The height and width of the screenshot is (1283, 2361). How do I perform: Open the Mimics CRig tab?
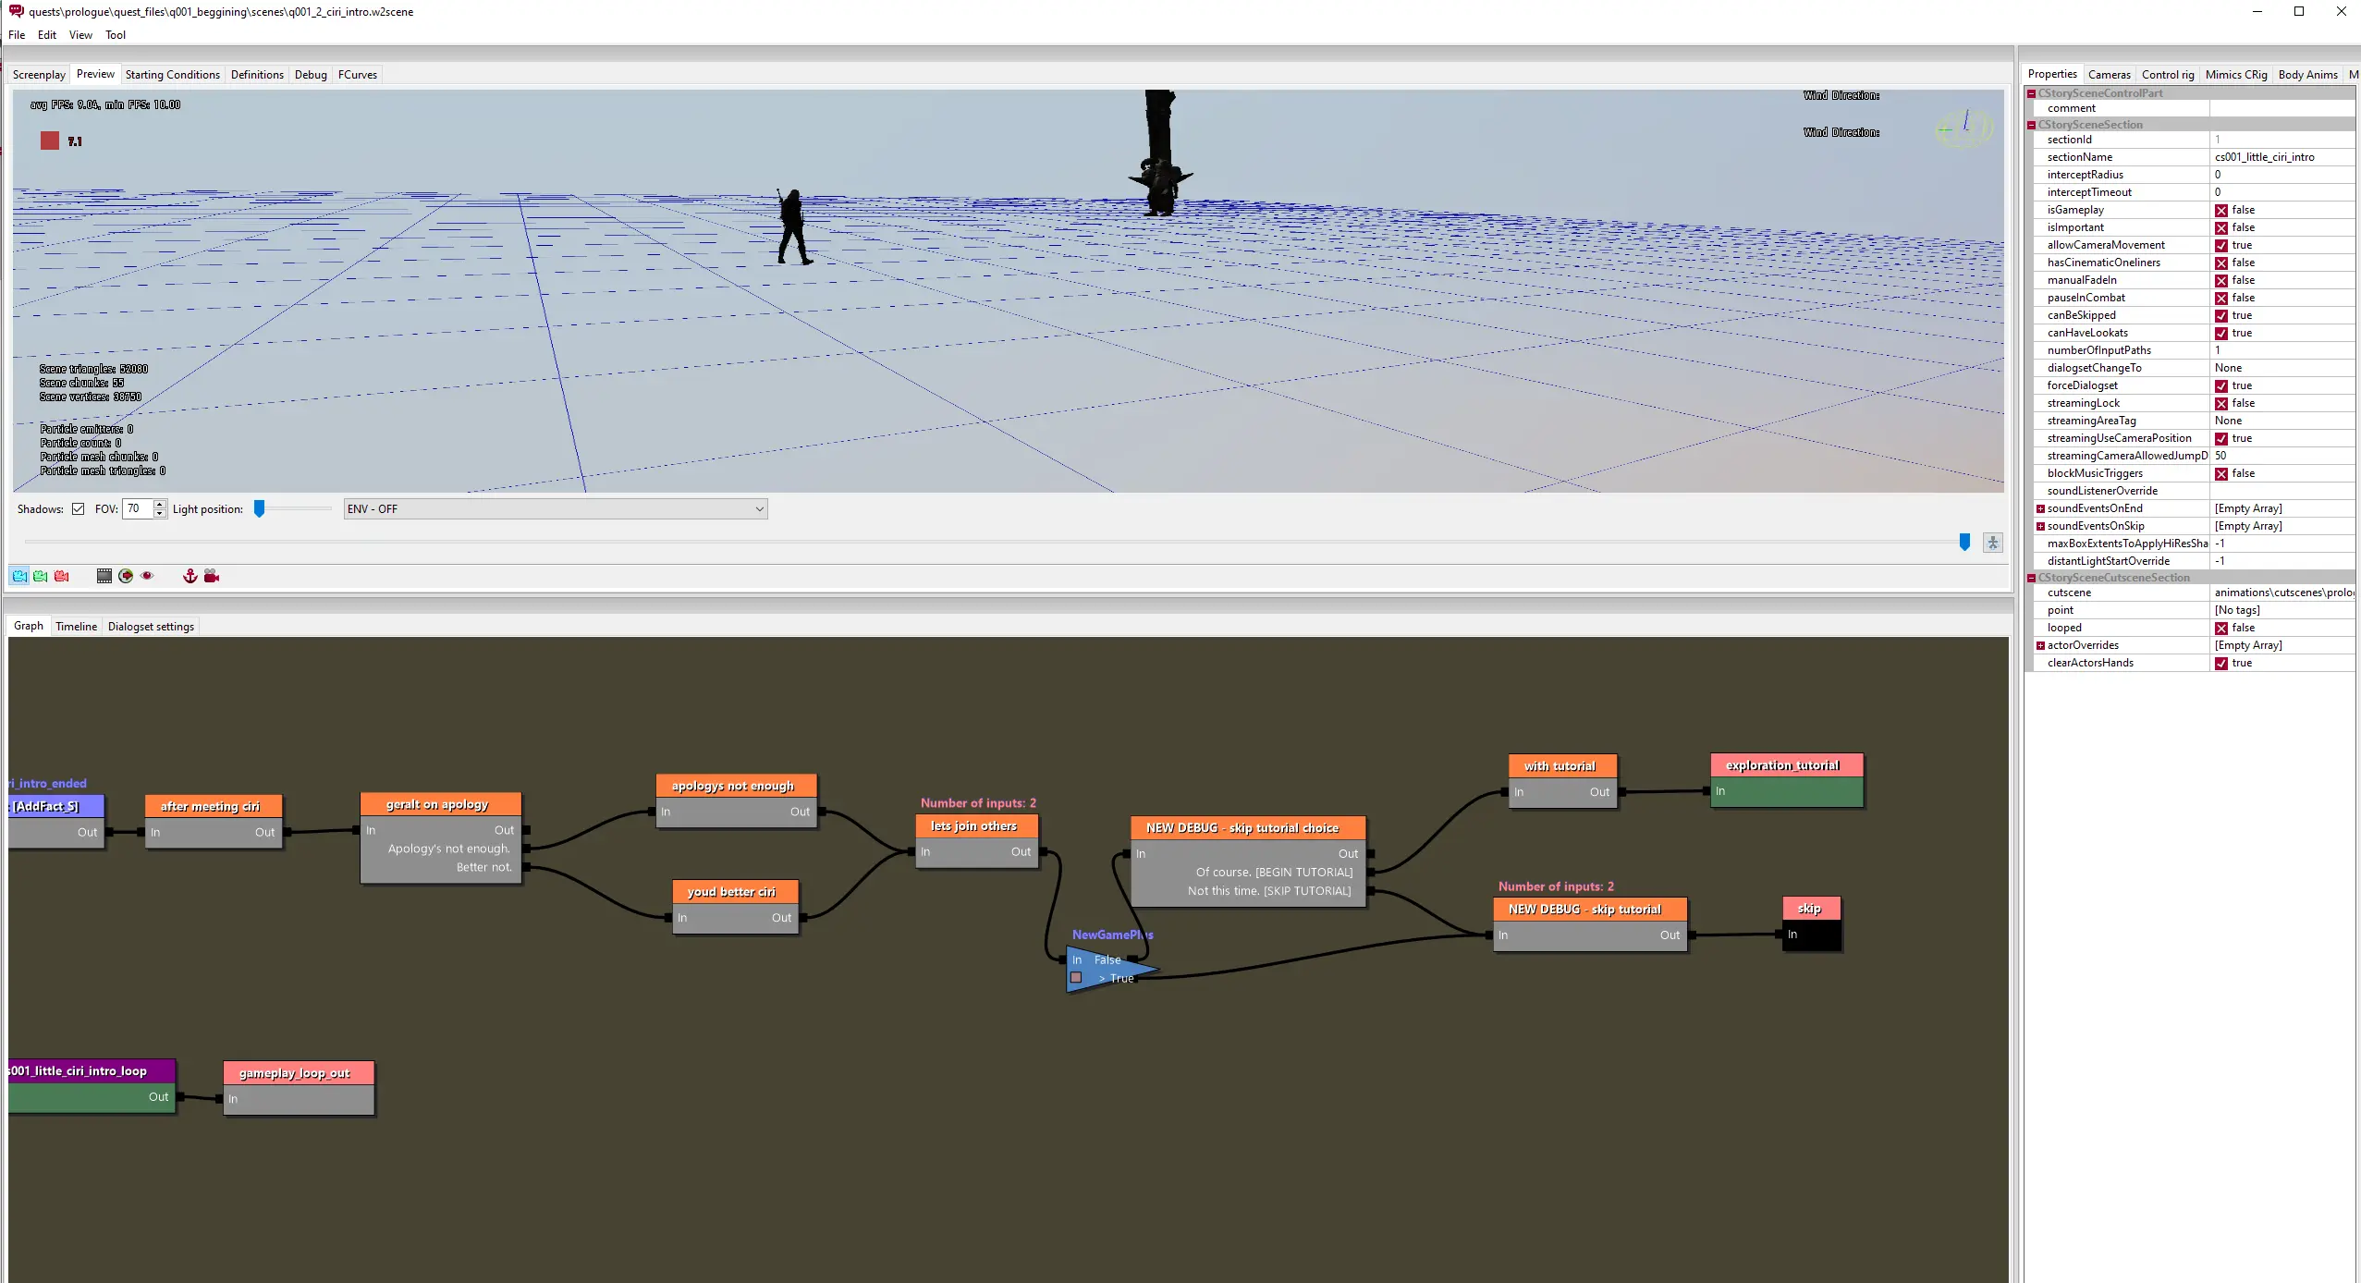pyautogui.click(x=2236, y=75)
